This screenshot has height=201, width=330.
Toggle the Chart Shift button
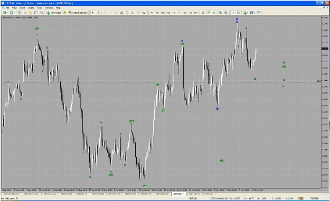[238, 13]
